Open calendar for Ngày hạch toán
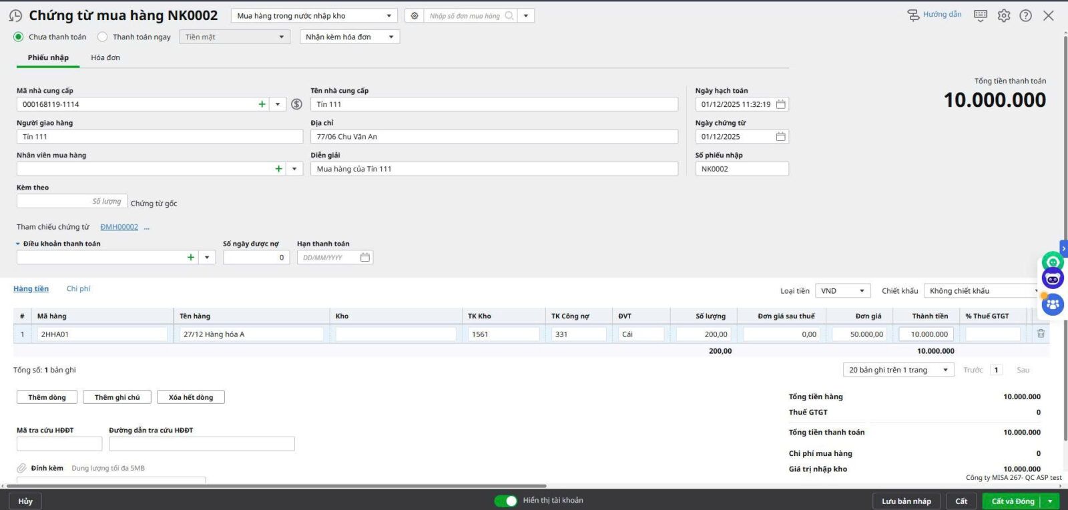Screen dimensions: 1068x510 click(780, 104)
